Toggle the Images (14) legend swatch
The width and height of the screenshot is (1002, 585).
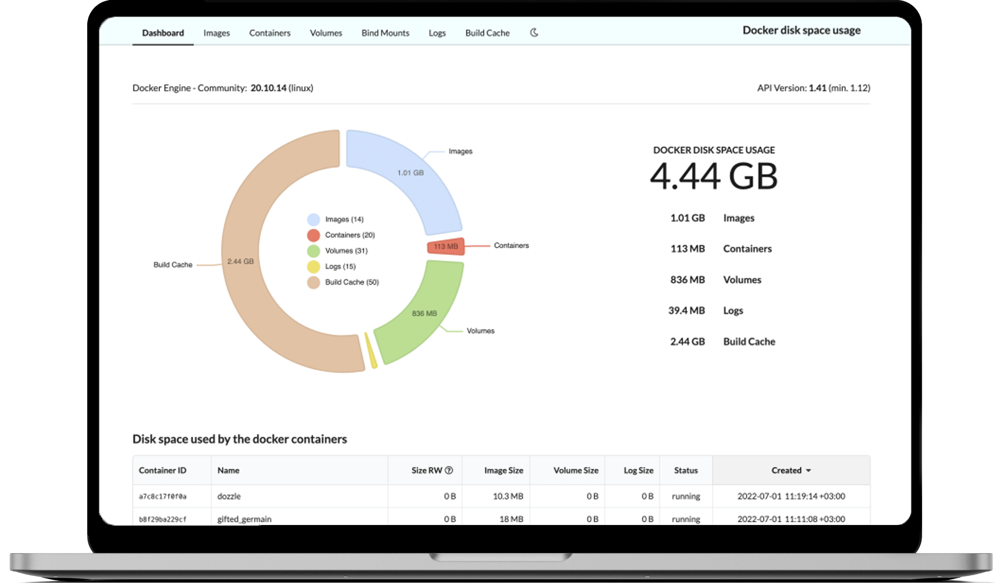tap(313, 220)
